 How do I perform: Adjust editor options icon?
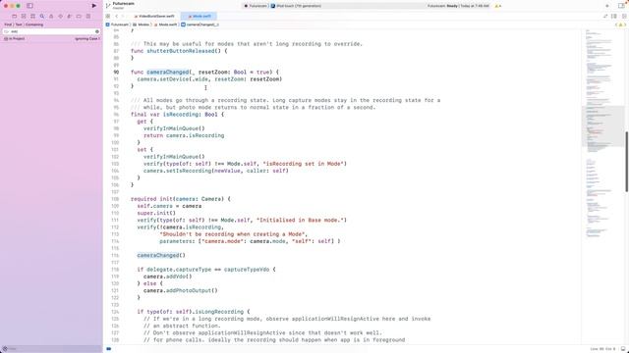tap(614, 16)
